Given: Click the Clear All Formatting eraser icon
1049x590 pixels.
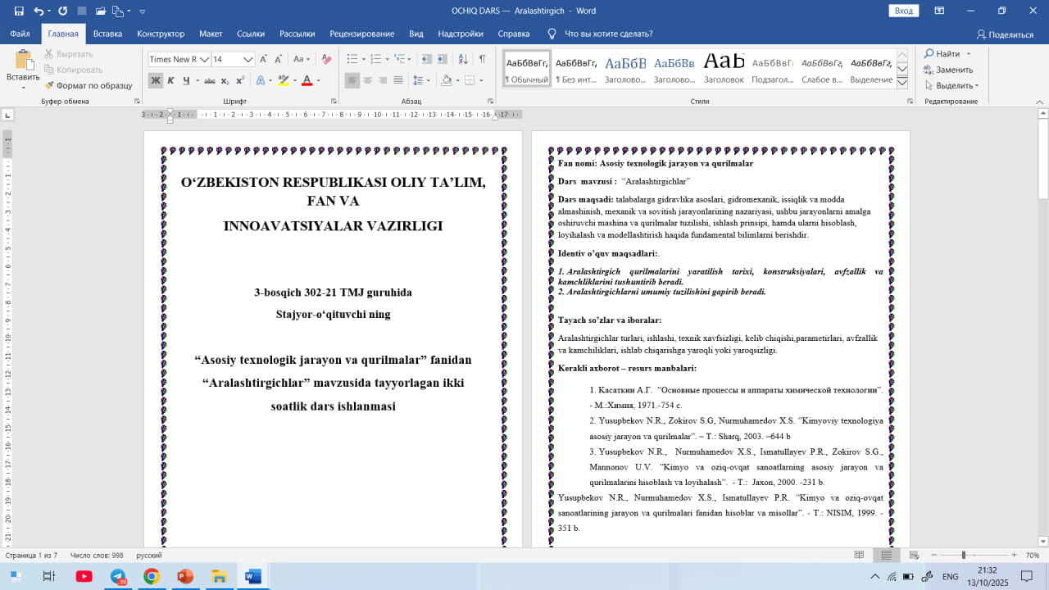Looking at the screenshot, I should (x=326, y=59).
